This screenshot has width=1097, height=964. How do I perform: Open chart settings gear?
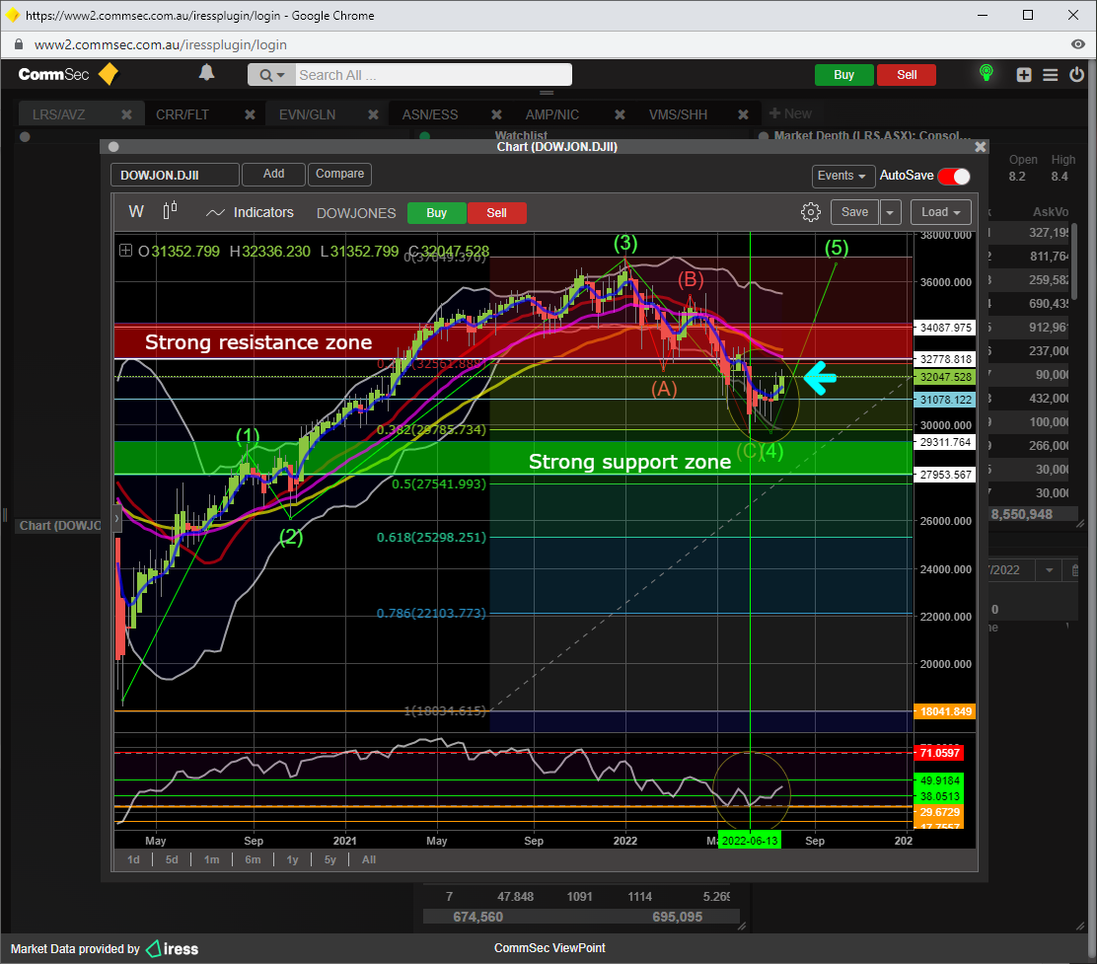(810, 212)
